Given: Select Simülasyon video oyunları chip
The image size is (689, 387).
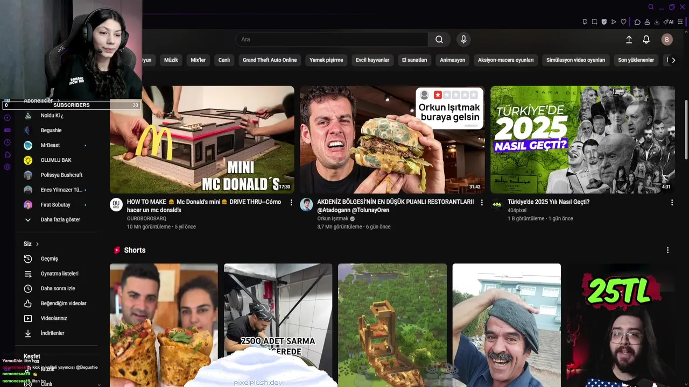Looking at the screenshot, I should [575, 60].
